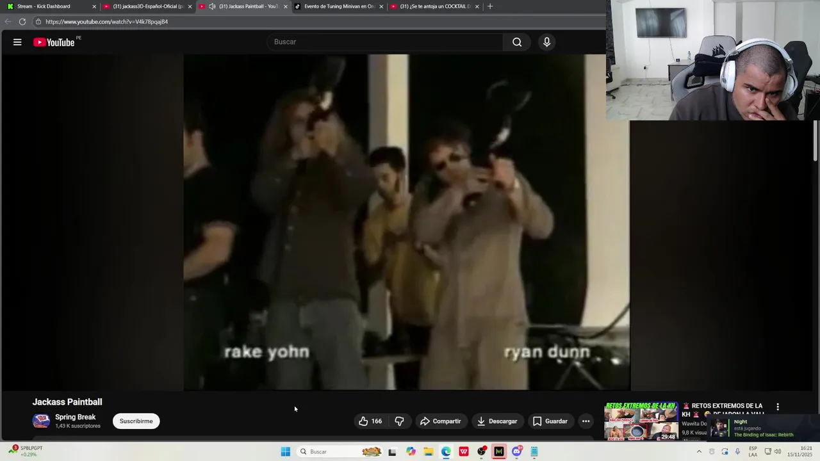Open the ESP LAA language switcher
The width and height of the screenshot is (820, 461).
[x=753, y=452]
